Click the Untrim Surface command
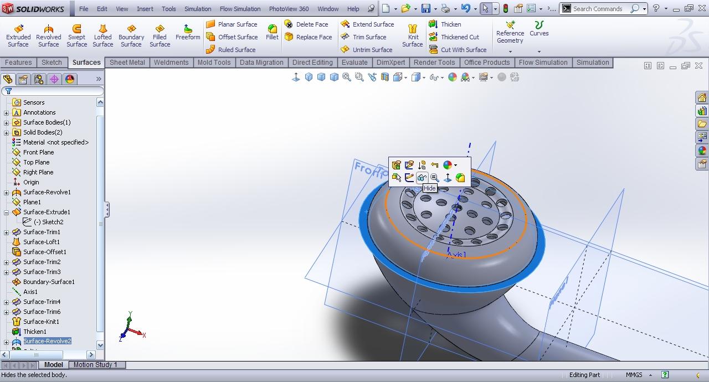This screenshot has width=709, height=382. 366,50
